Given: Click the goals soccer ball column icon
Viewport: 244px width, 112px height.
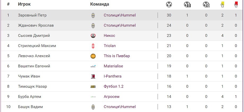Looking at the screenshot, I should click(169, 4).
